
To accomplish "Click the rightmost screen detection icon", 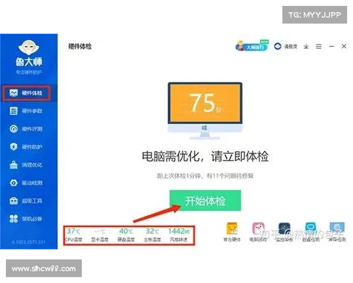I will click(x=337, y=229).
